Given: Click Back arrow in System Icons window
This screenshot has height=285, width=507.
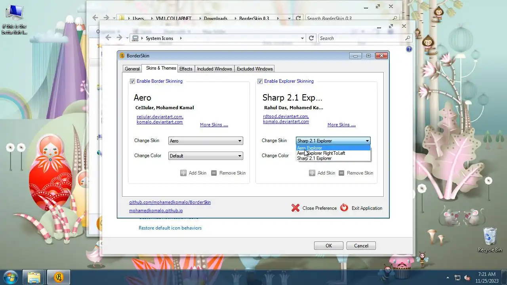Looking at the screenshot, I should [x=108, y=38].
